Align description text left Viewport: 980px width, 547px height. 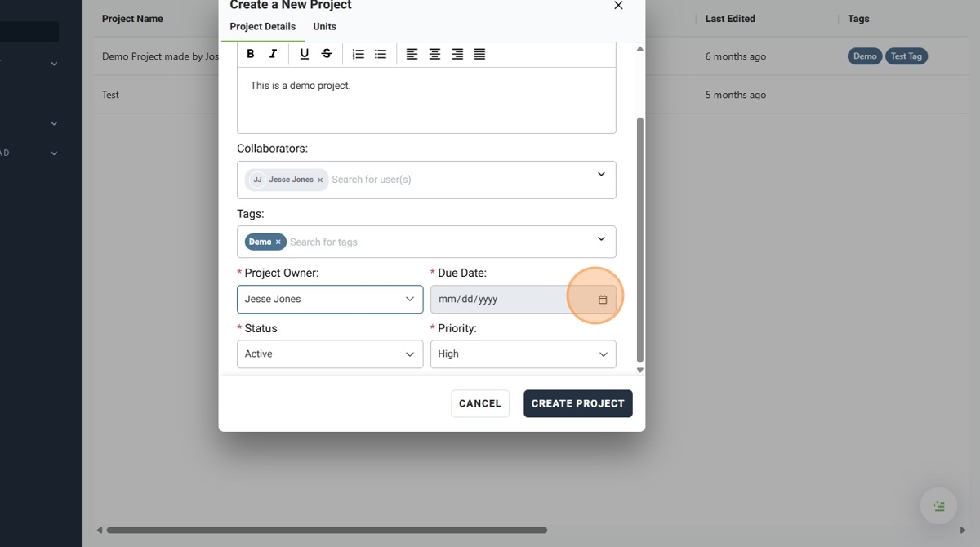[412, 54]
